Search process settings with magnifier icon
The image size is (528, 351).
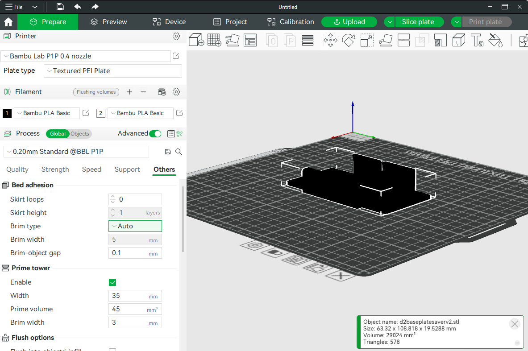(179, 152)
